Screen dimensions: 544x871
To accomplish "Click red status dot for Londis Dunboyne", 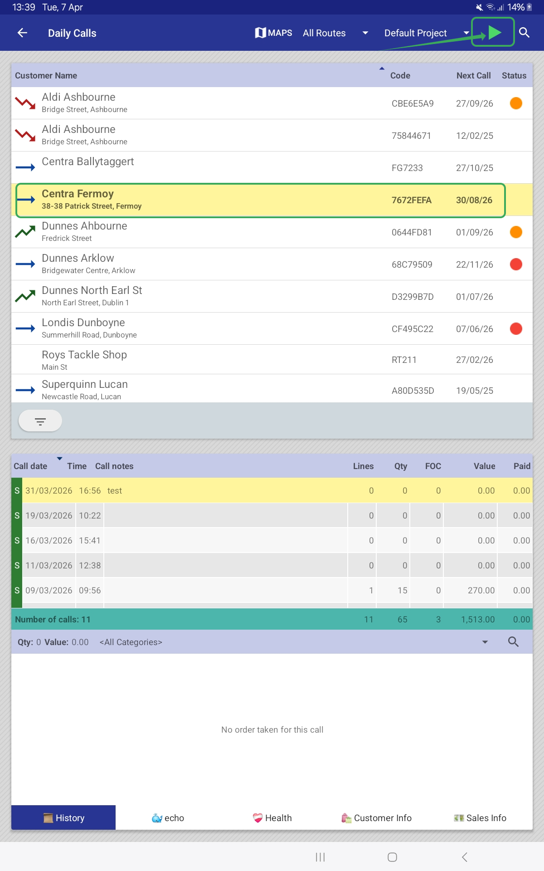I will [516, 328].
